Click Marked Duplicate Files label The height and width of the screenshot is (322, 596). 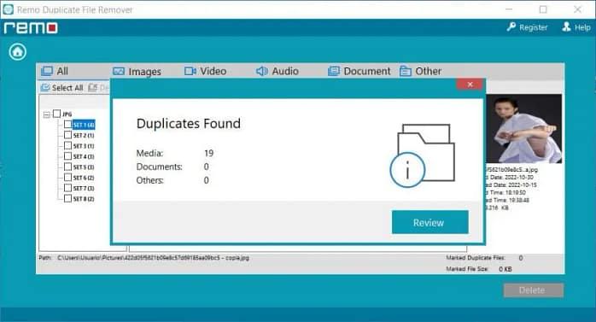tap(475, 258)
